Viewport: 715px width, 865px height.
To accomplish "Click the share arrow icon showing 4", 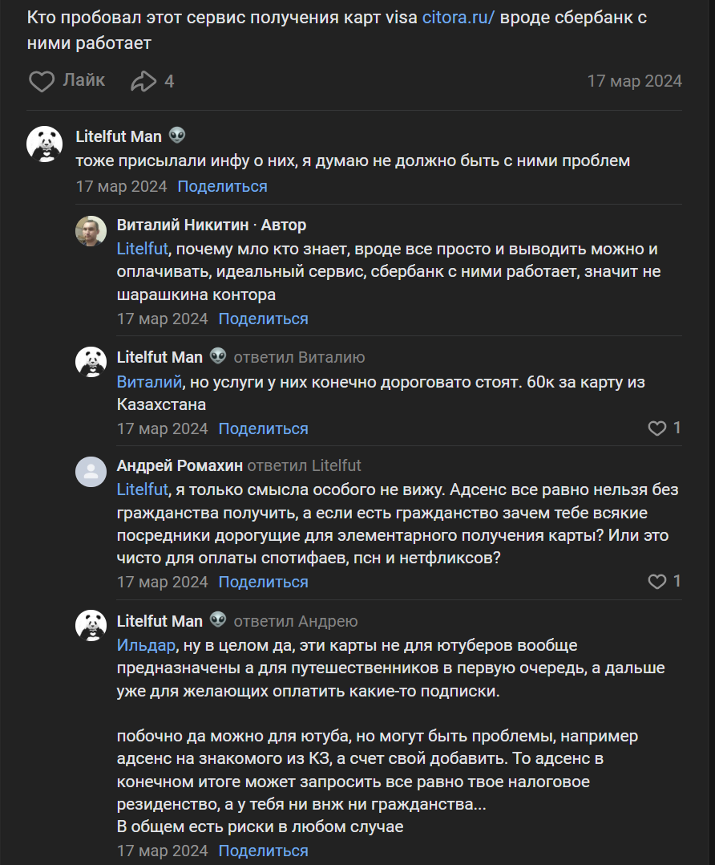I will [144, 80].
